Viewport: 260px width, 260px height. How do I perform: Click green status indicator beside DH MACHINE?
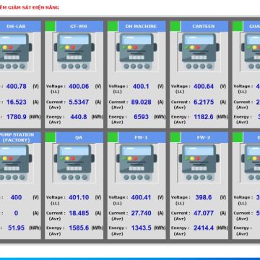point(113,26)
